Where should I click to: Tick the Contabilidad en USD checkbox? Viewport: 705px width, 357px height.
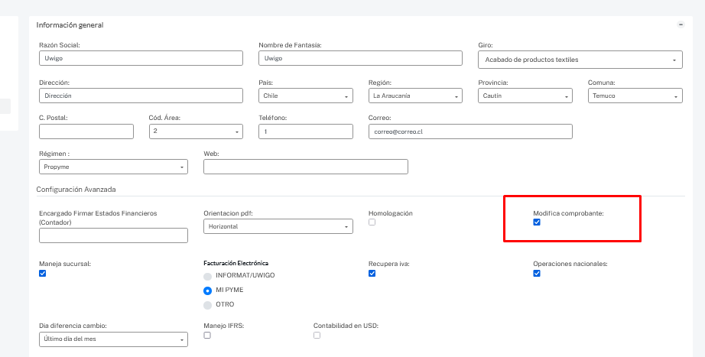[317, 335]
